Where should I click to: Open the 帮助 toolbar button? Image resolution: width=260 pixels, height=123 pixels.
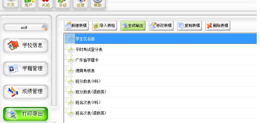(x=98, y=4)
